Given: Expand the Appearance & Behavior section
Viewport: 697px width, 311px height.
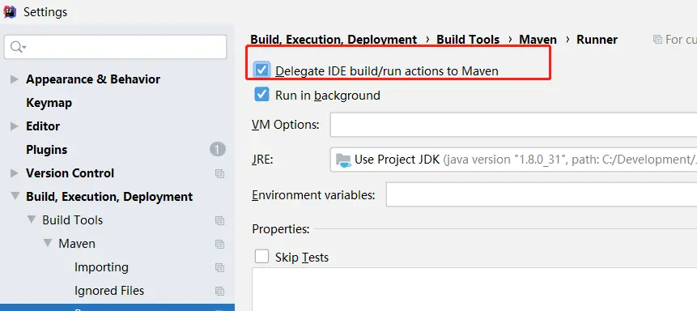Looking at the screenshot, I should (15, 79).
